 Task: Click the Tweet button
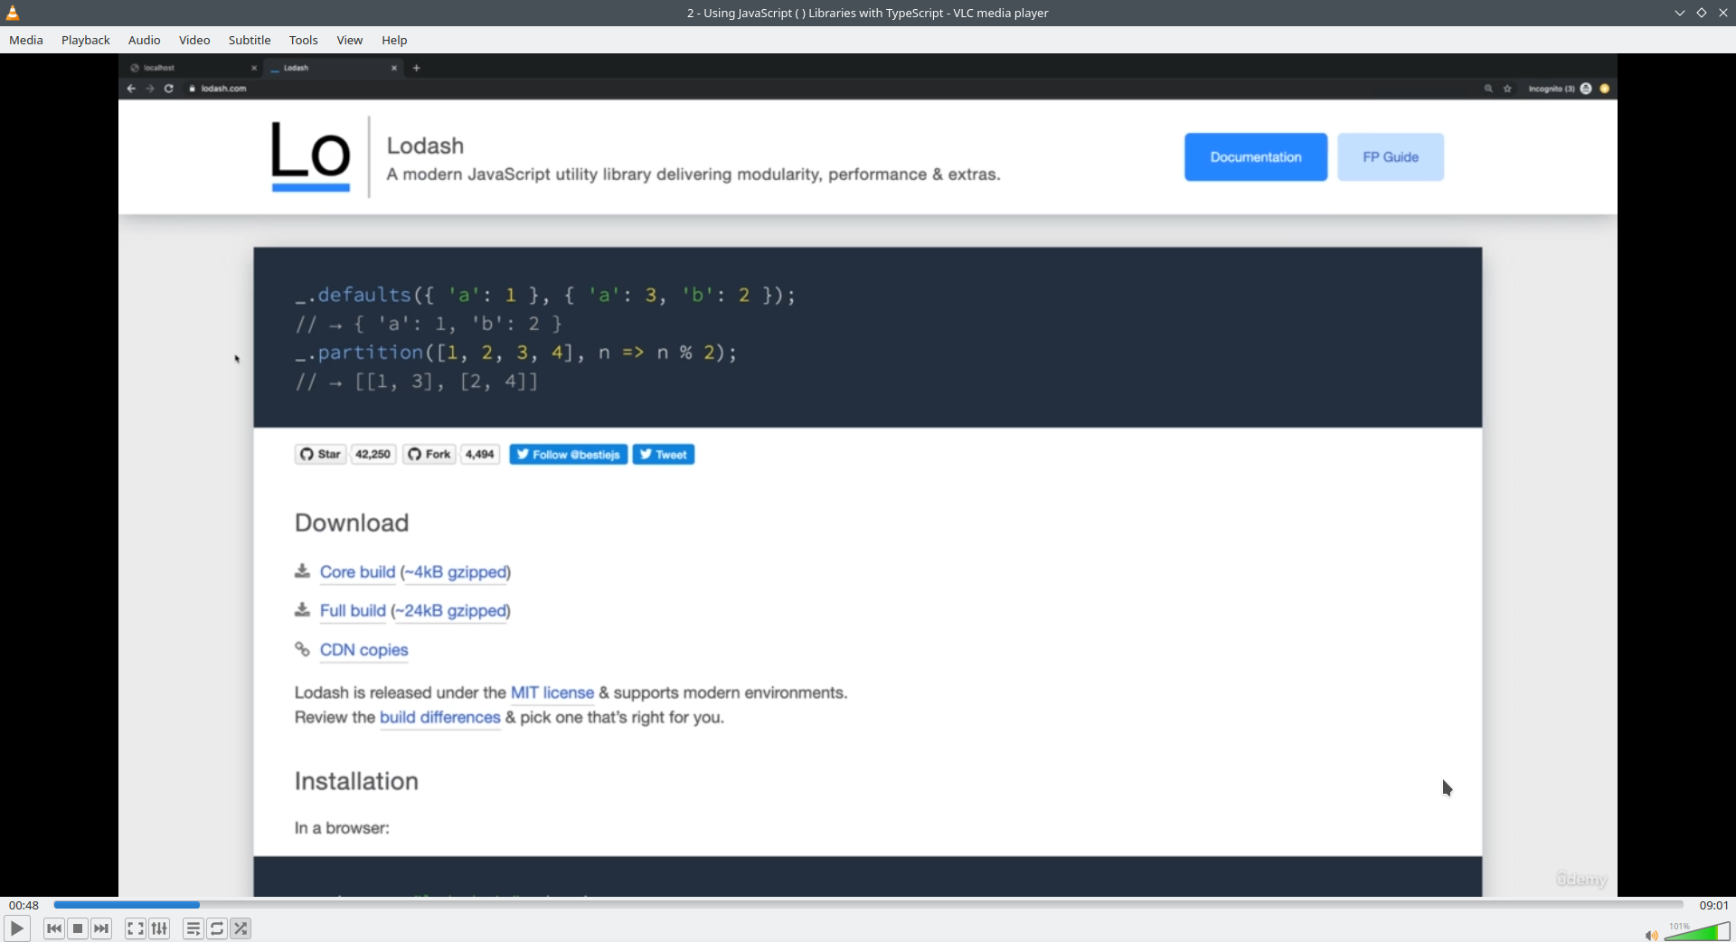[x=664, y=455]
